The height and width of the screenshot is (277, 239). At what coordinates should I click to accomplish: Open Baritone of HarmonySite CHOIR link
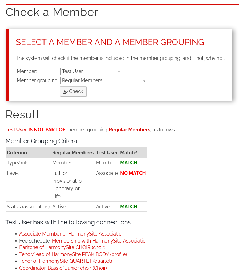pyautogui.click(x=62, y=247)
